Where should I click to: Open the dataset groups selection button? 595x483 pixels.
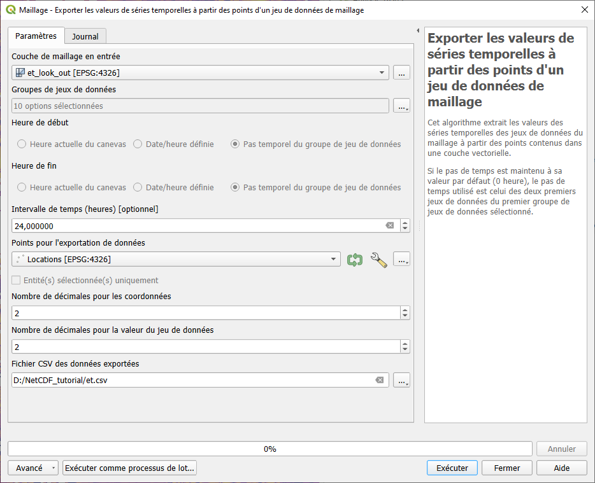pyautogui.click(x=401, y=106)
